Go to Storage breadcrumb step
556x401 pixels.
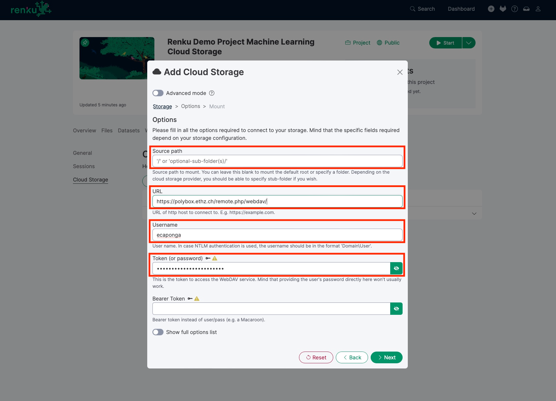pos(162,106)
